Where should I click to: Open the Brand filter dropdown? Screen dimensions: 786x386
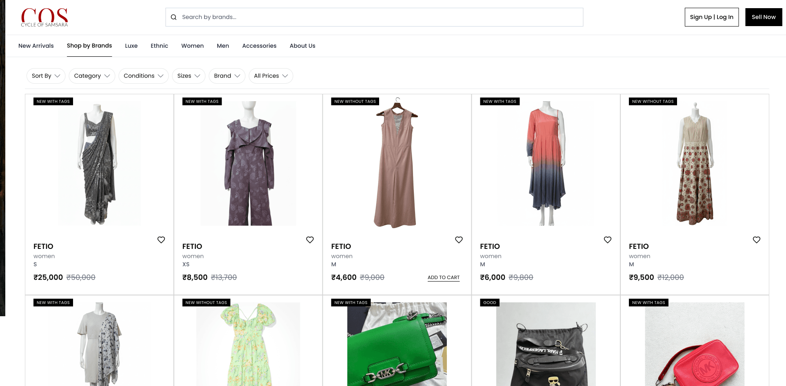click(227, 76)
